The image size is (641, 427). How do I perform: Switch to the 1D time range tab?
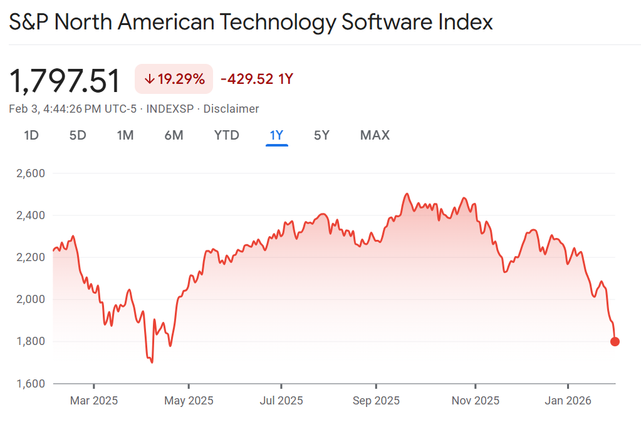click(x=31, y=135)
